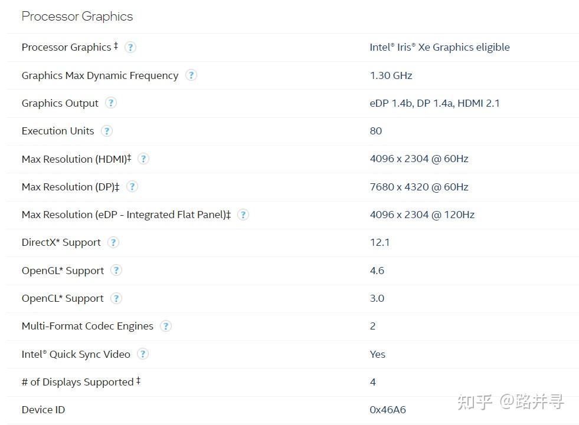Click help icon next to Processor Graphics

130,47
